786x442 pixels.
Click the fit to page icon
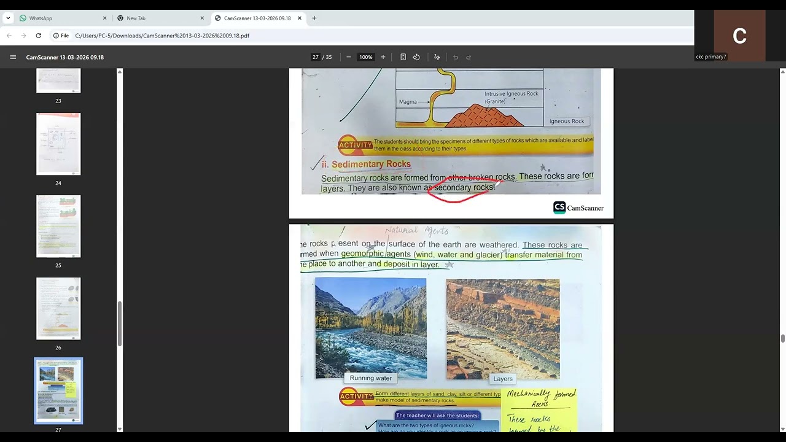coord(403,57)
